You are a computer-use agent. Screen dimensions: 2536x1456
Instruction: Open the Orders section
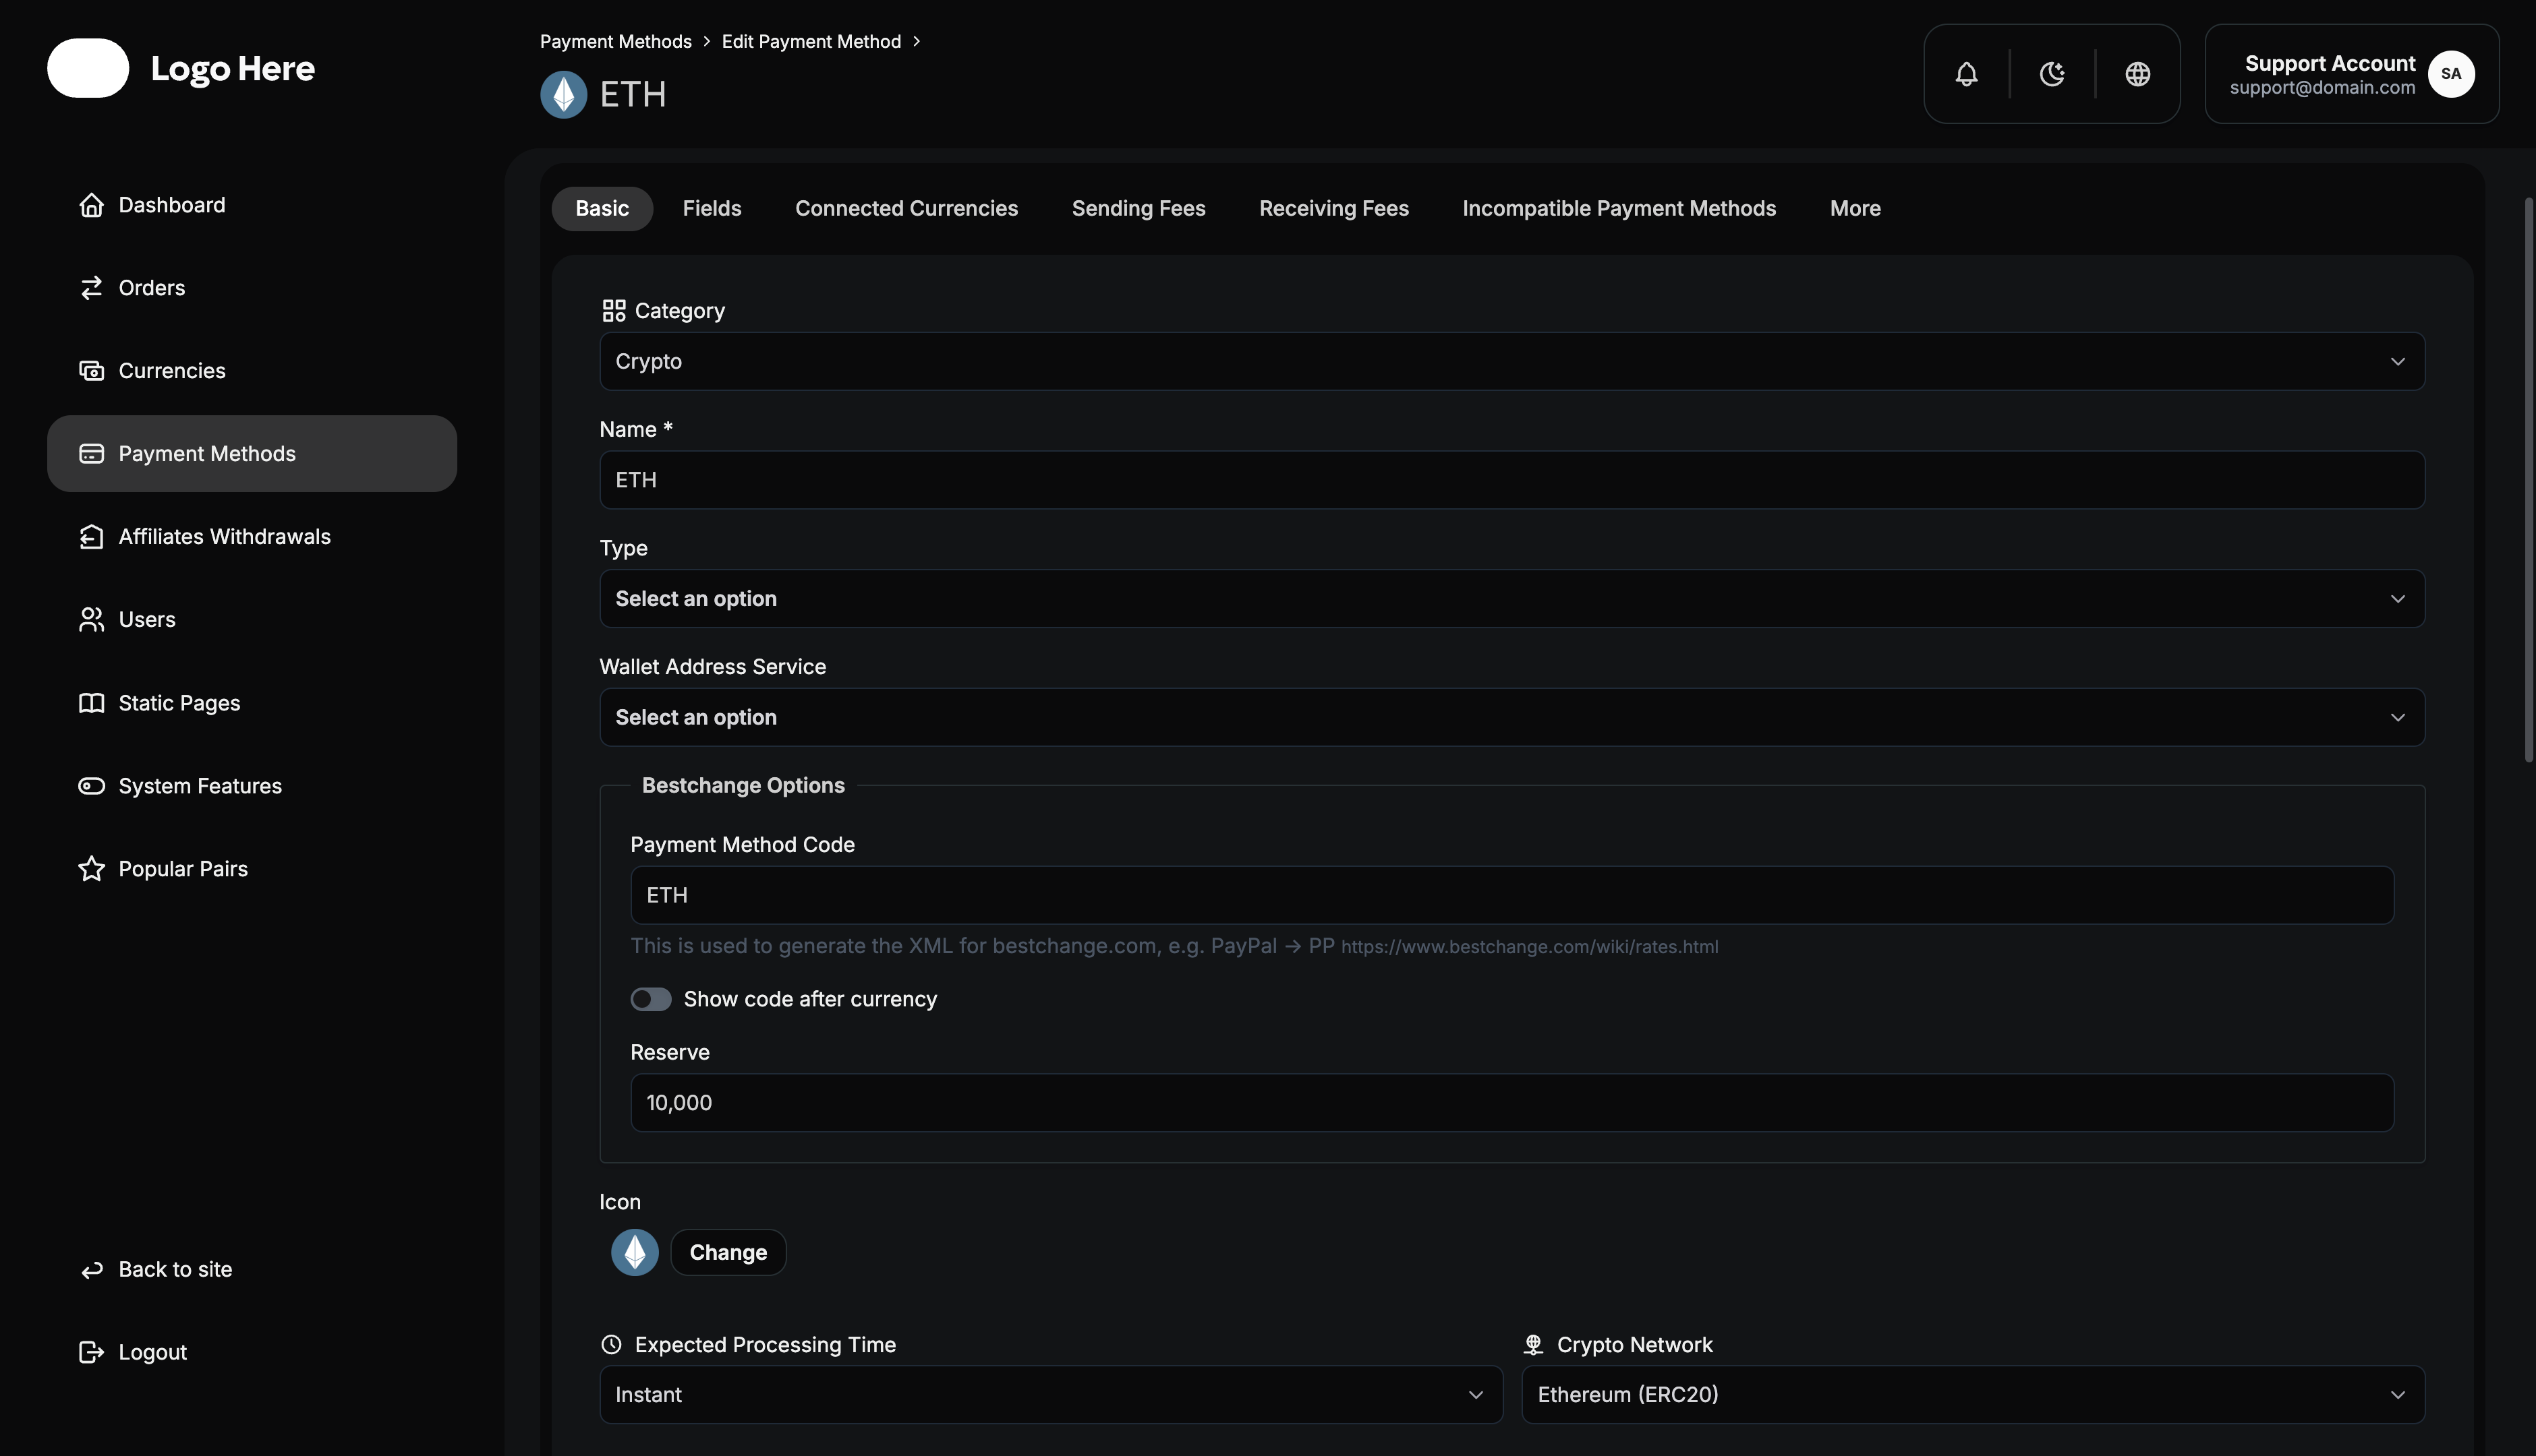151,287
